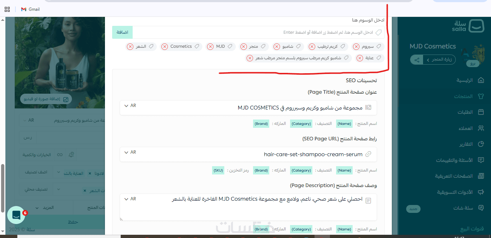Expand the المزيد more dropdown
491x238 pixels.
(44, 208)
